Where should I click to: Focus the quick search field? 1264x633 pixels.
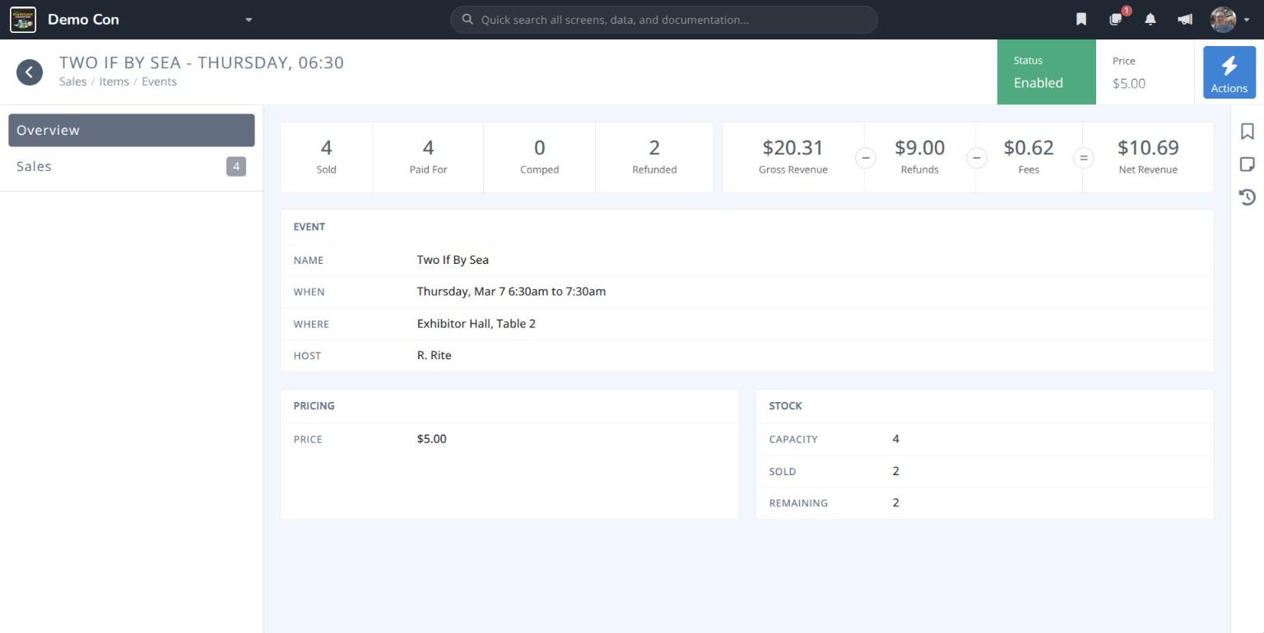pos(664,20)
